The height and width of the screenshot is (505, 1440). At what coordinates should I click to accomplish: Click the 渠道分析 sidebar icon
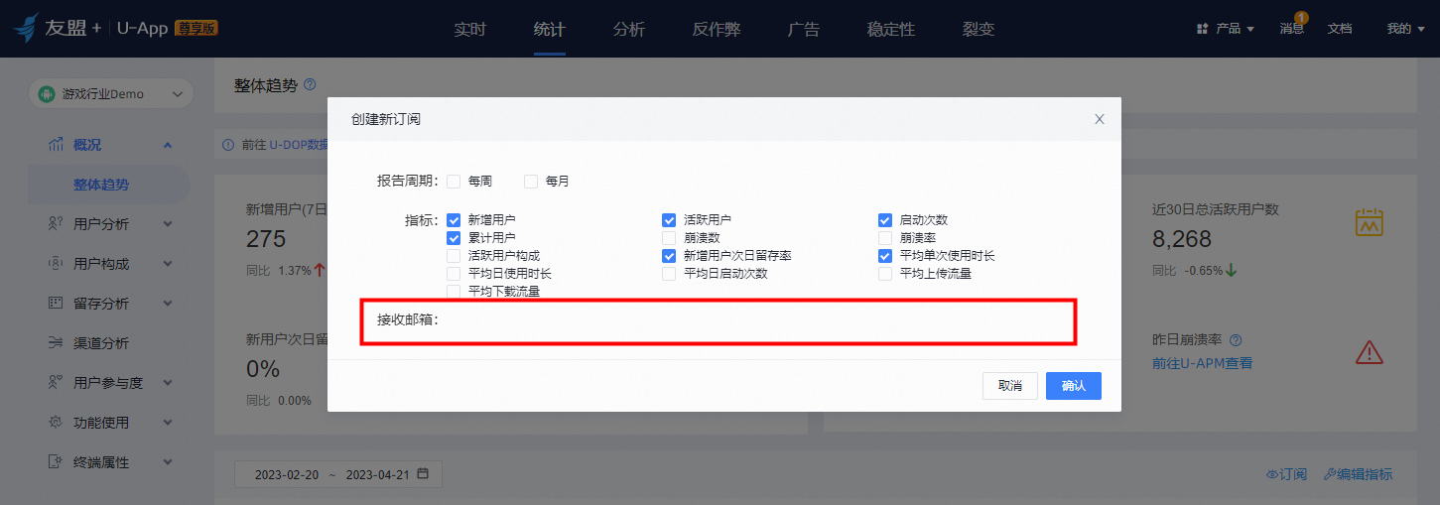(x=57, y=343)
